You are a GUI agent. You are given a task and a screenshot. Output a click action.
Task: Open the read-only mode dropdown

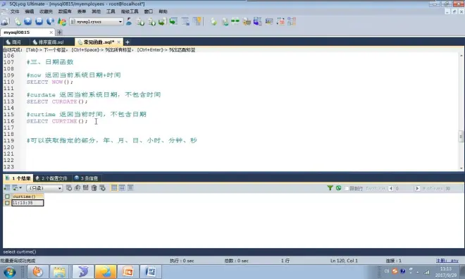[x=44, y=188]
